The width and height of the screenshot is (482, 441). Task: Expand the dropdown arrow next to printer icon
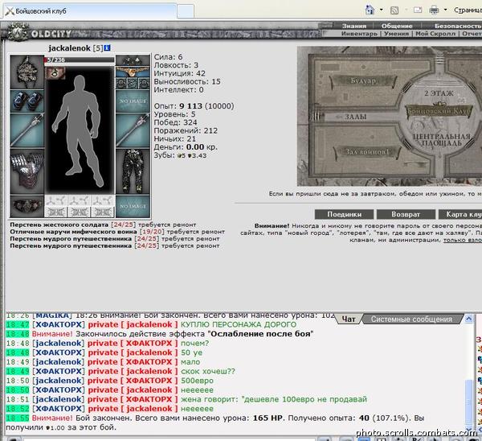point(445,10)
